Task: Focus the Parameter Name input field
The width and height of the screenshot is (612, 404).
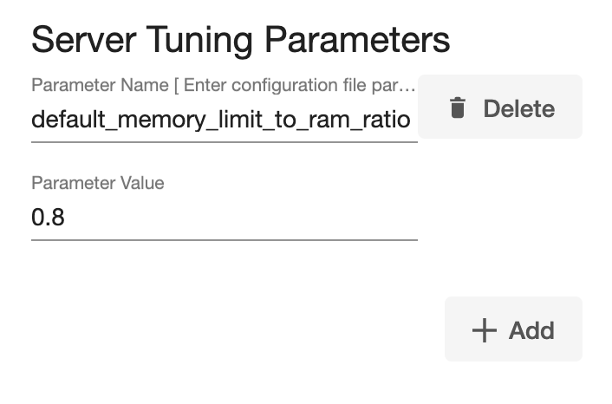Action: click(224, 119)
